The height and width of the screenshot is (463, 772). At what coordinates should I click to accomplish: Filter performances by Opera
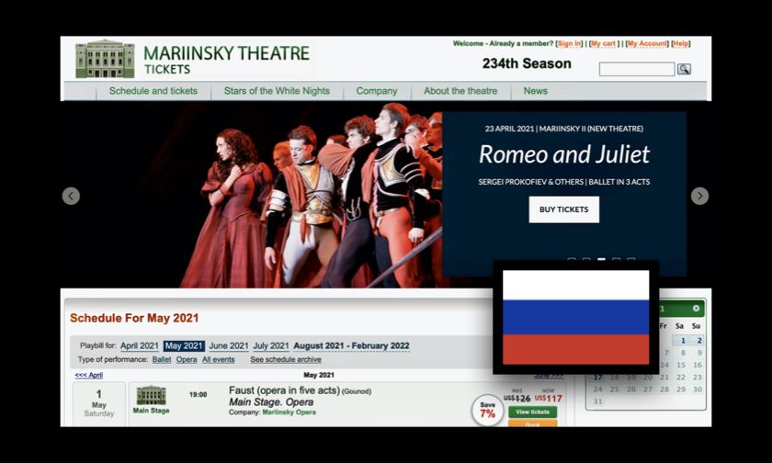pyautogui.click(x=187, y=360)
